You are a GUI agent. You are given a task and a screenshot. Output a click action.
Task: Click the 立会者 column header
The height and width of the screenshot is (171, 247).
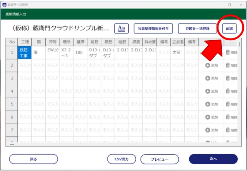pyautogui.click(x=178, y=42)
